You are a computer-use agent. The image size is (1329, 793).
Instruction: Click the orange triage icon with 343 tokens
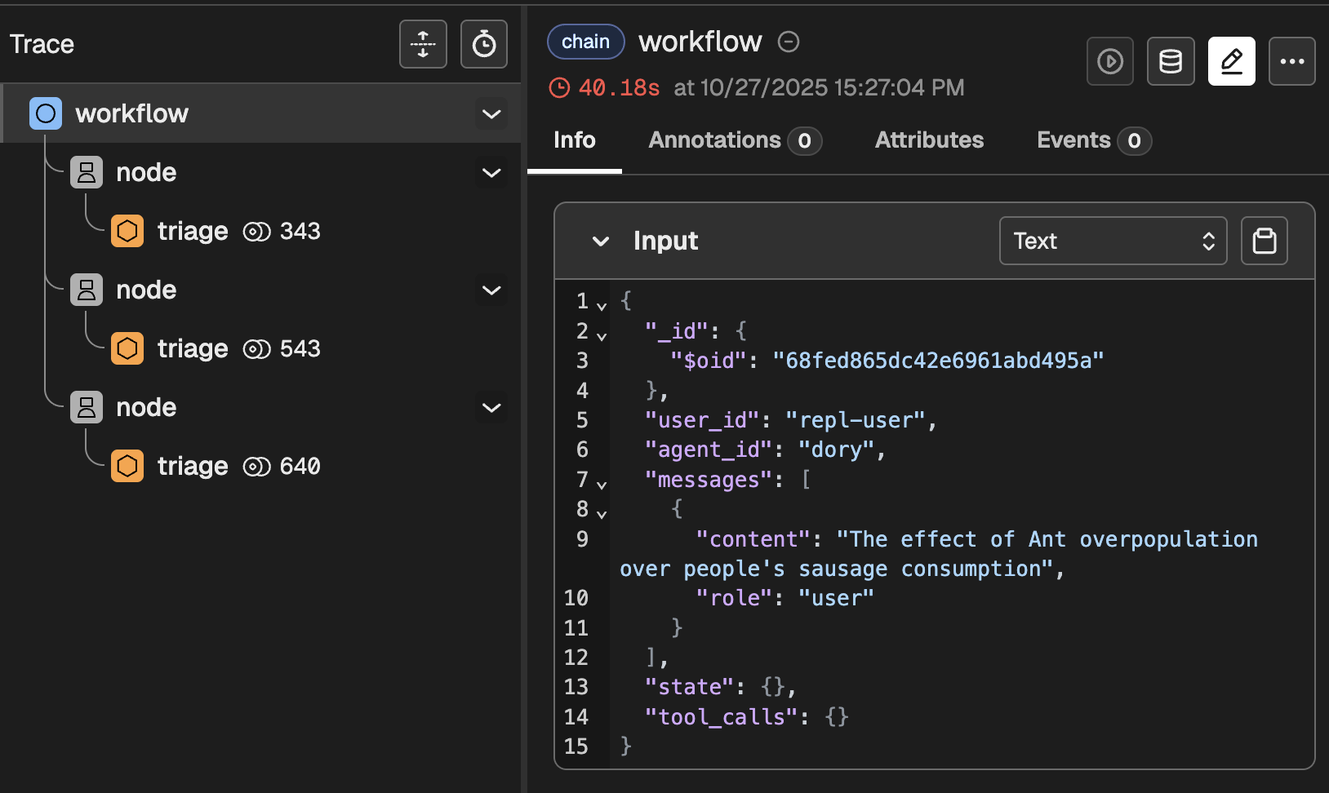click(x=127, y=231)
